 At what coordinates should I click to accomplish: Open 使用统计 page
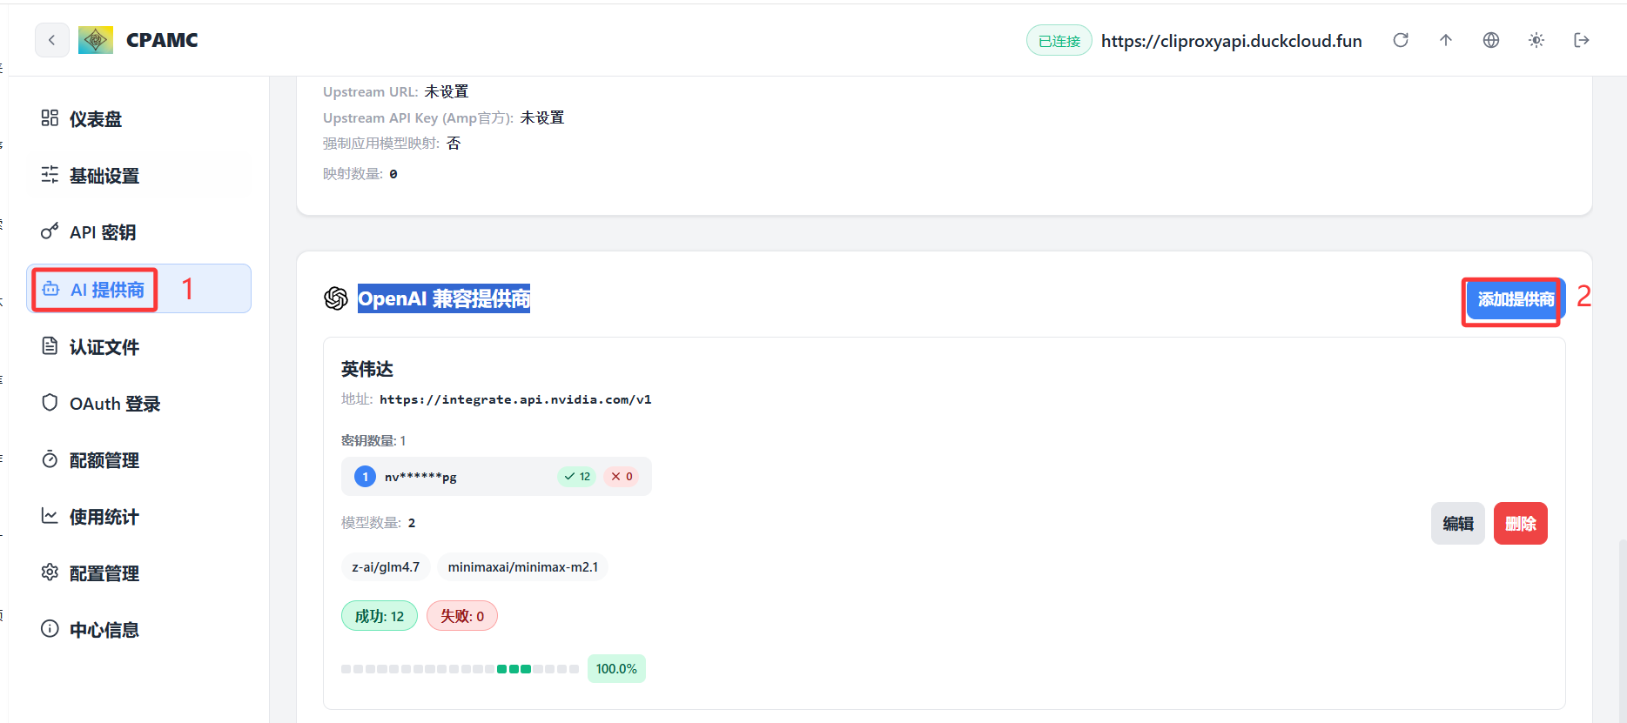tap(139, 517)
